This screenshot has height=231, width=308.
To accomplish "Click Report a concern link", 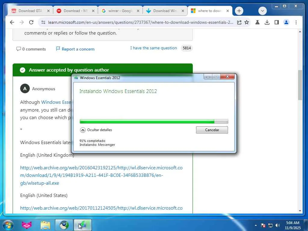I will (x=75, y=49).
